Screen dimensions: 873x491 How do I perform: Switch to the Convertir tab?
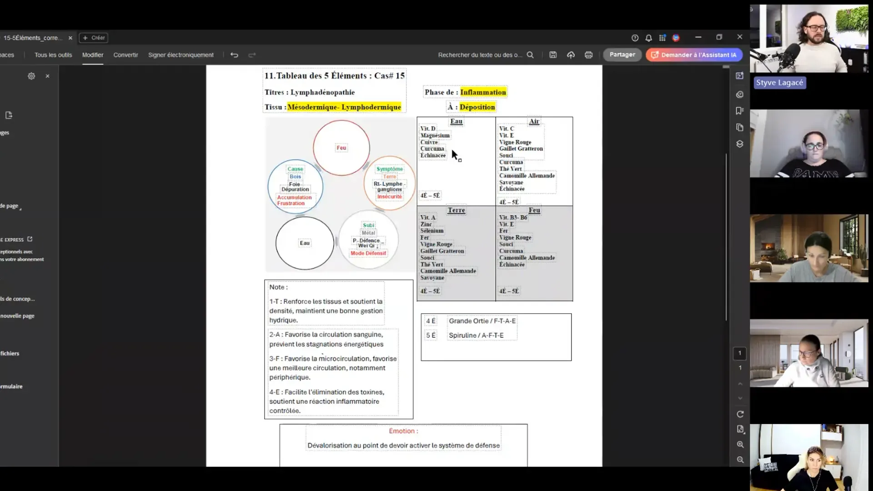(x=125, y=55)
